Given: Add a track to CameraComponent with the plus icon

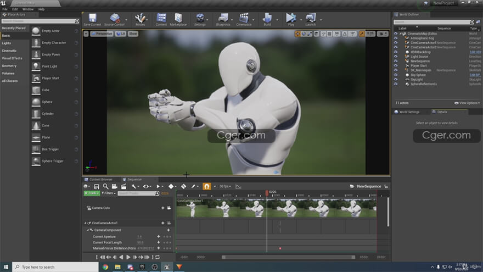Looking at the screenshot, I should pyautogui.click(x=169, y=230).
